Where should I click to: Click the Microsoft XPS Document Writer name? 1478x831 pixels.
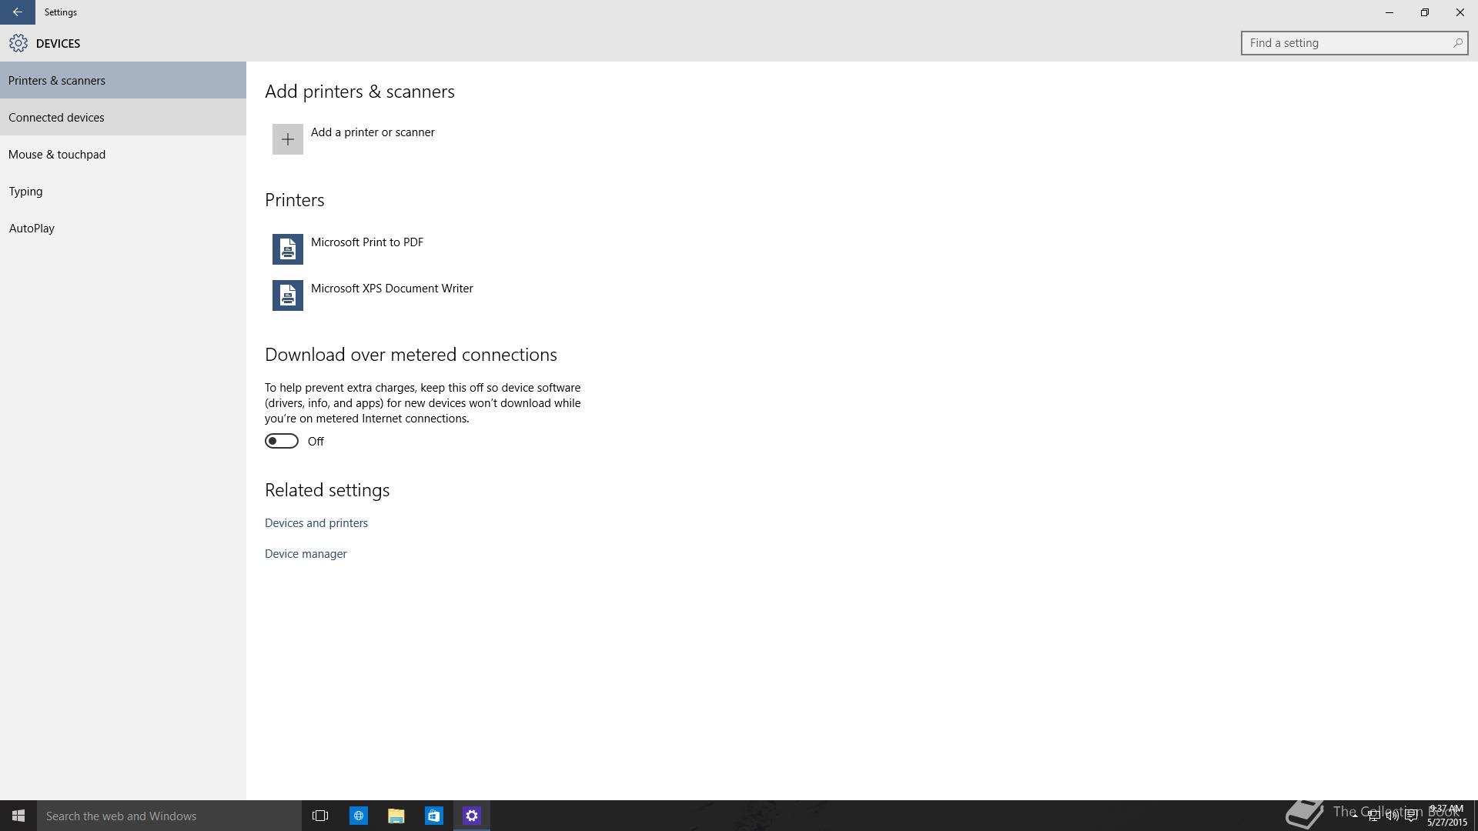click(x=392, y=289)
